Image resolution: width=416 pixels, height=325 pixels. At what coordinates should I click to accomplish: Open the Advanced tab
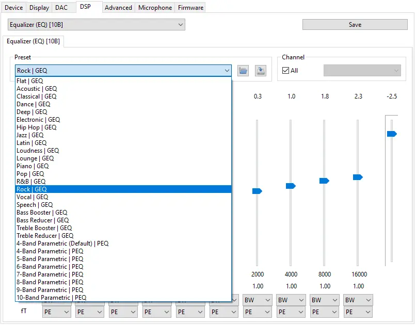coord(118,7)
